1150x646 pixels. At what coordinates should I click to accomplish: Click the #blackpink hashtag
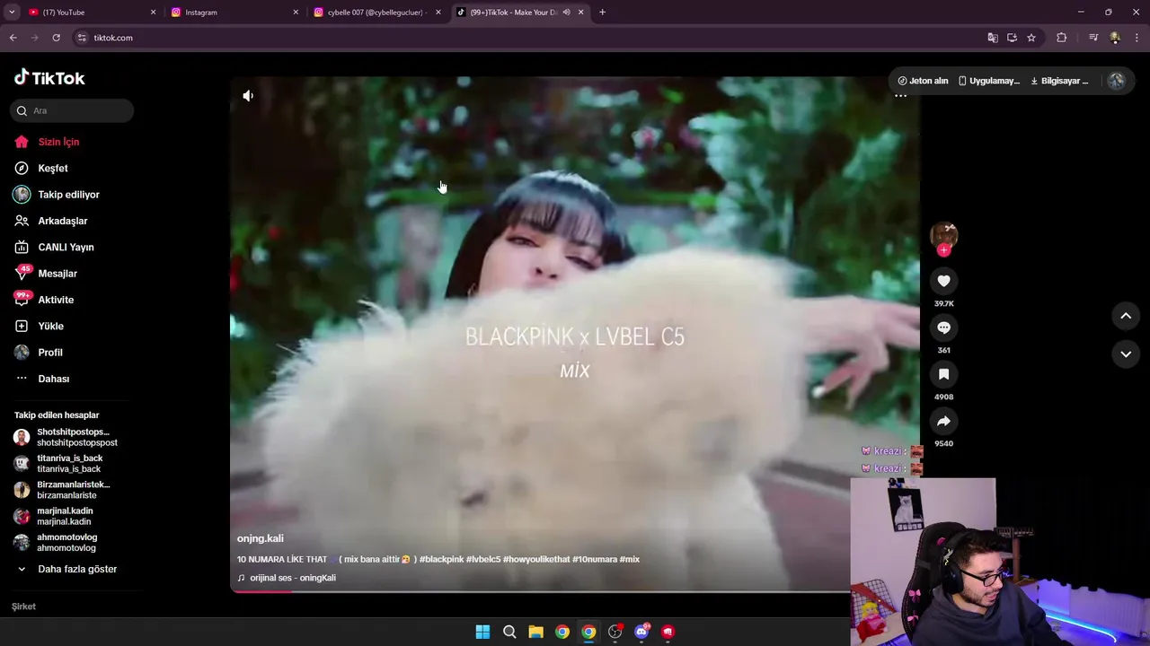[441, 559]
